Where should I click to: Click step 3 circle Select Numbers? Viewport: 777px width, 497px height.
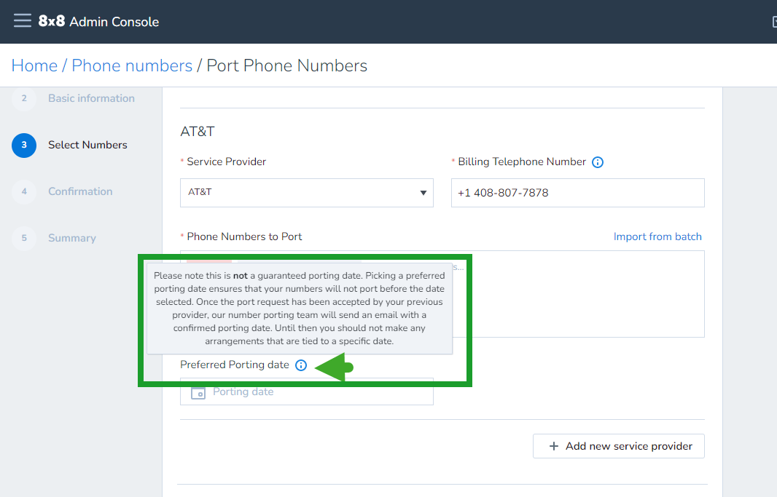[x=24, y=145]
